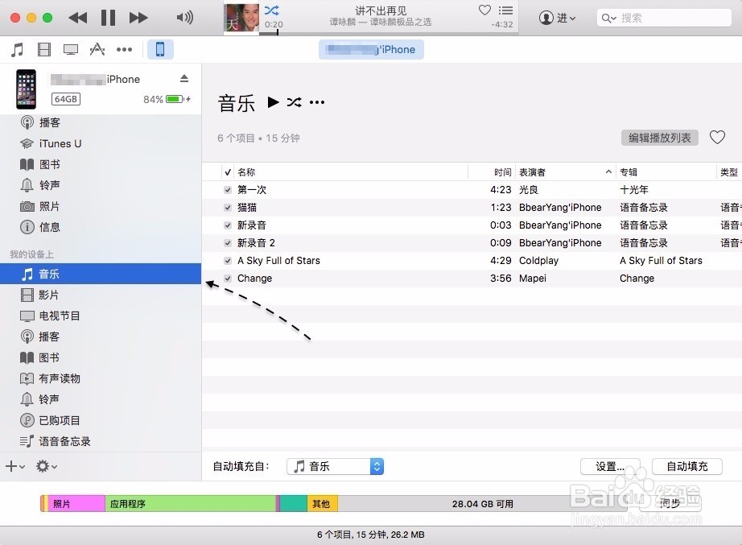Viewport: 742px width, 545px height.
Task: Skip back to the previous track
Action: (x=77, y=18)
